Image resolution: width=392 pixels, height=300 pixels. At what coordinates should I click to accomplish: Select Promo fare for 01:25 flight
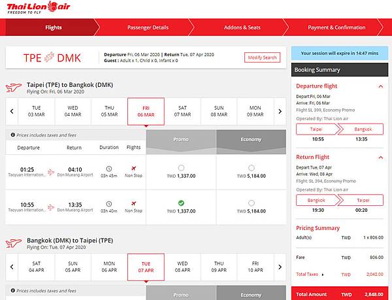pos(181,168)
